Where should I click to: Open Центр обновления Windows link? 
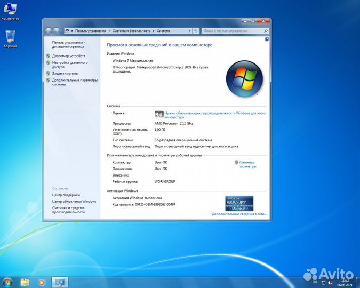coord(74,202)
